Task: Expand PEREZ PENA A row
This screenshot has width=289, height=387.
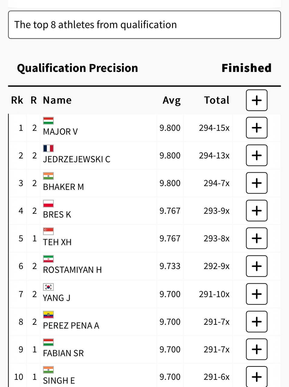Action: click(x=256, y=321)
